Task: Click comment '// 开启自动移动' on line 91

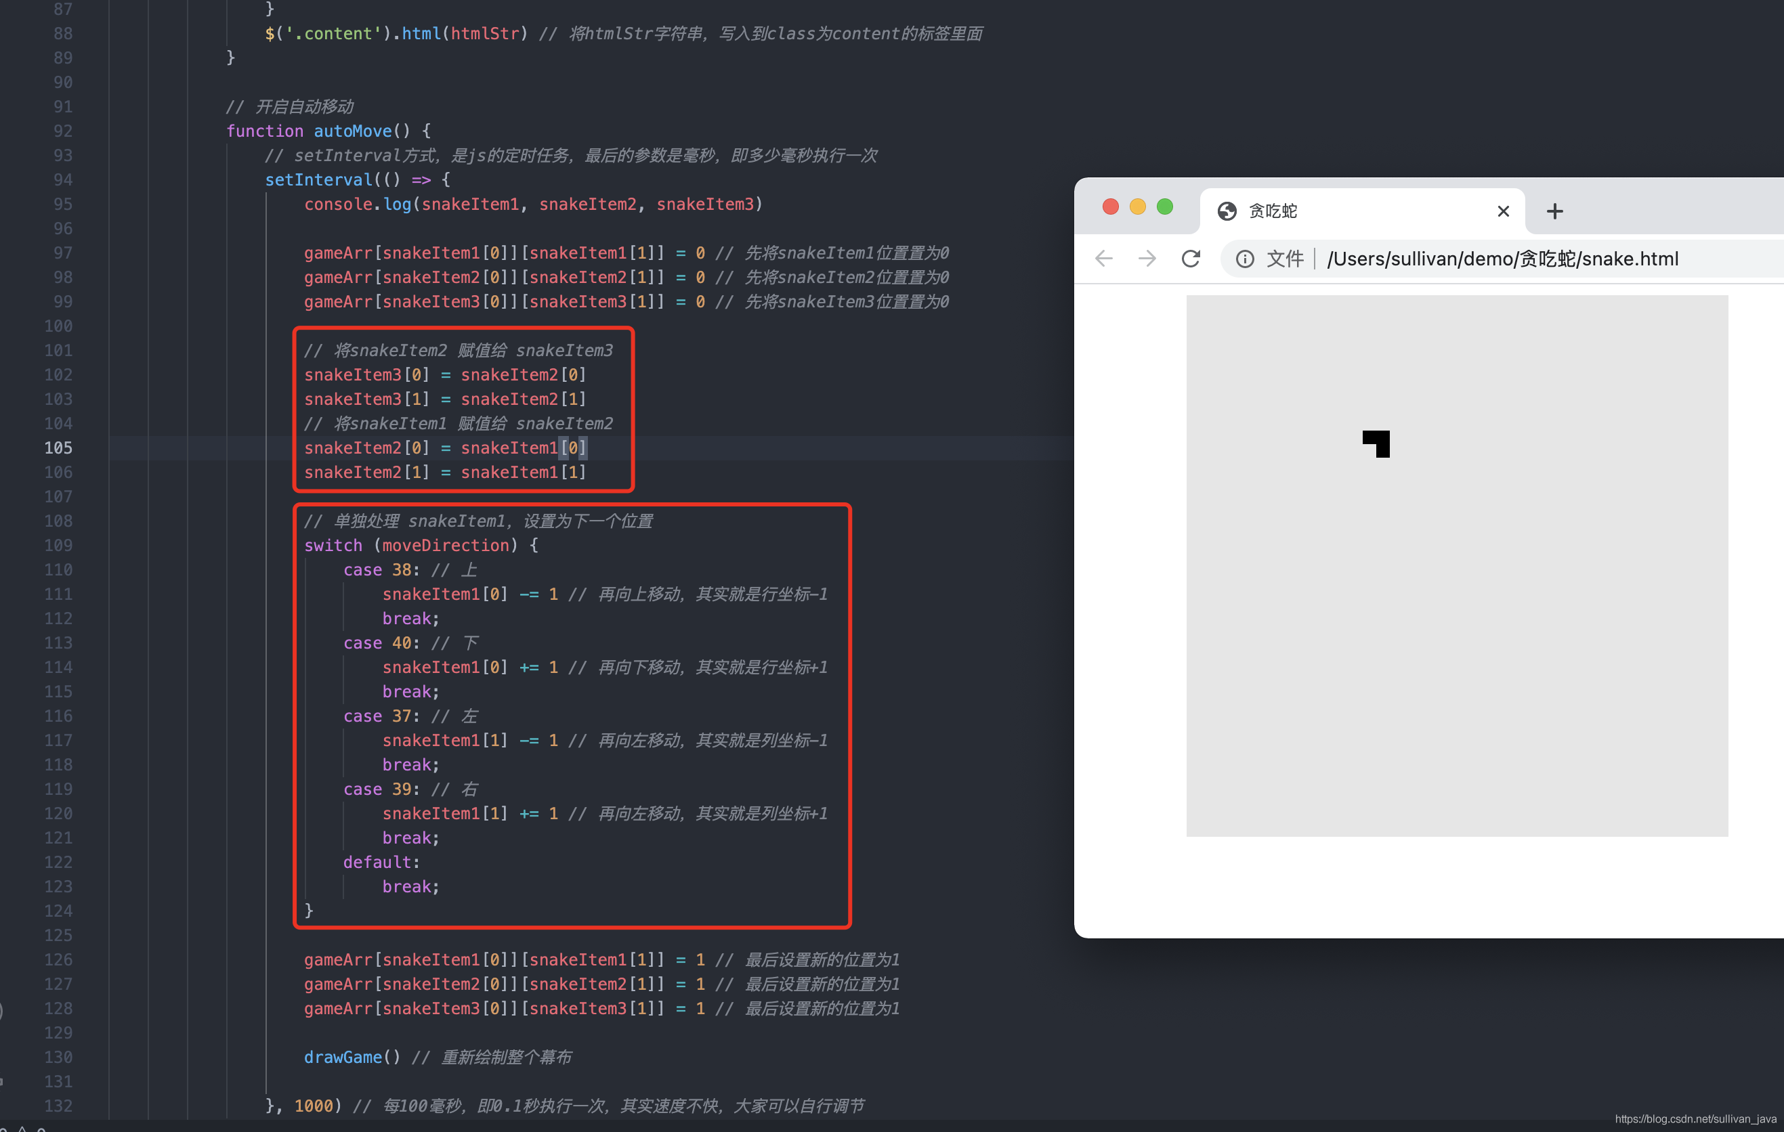Action: click(x=290, y=106)
